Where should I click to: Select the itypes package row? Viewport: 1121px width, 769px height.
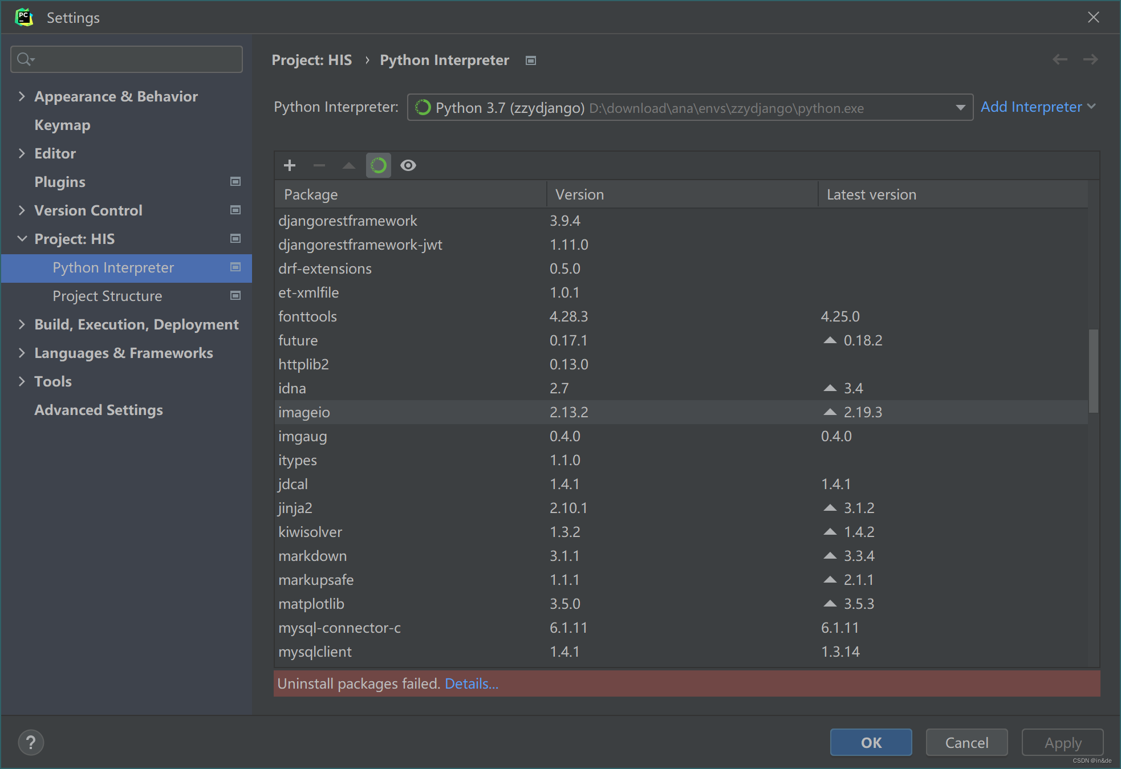(x=681, y=460)
